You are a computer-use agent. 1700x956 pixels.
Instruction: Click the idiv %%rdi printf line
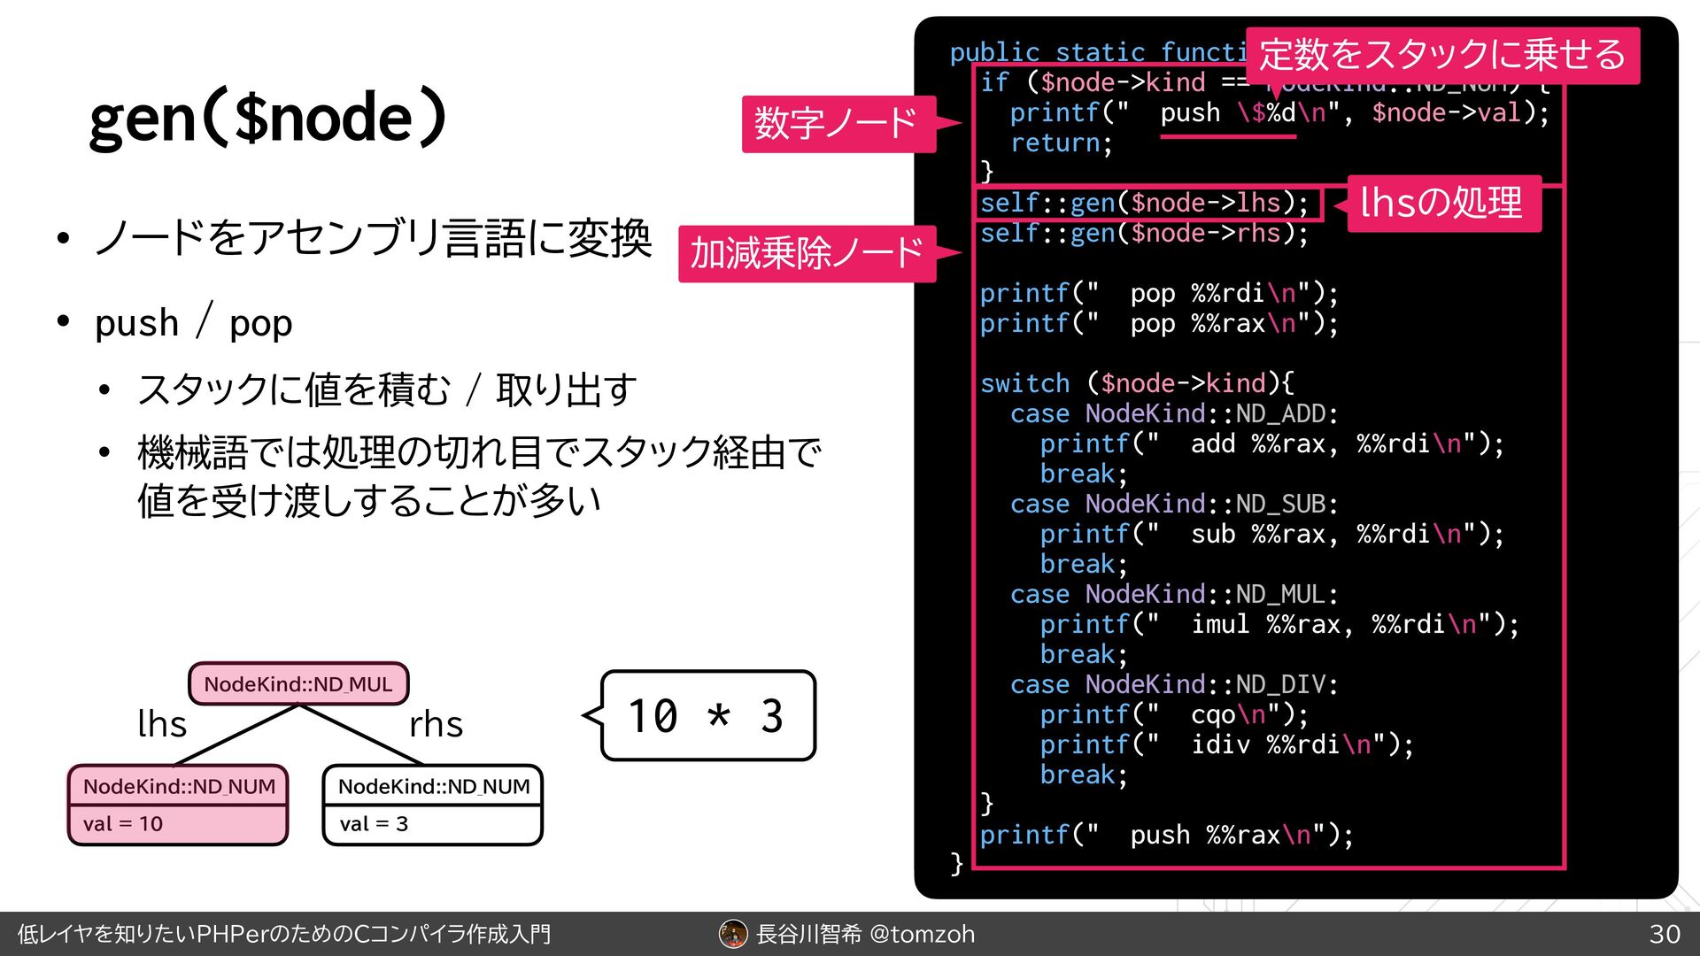tap(1225, 744)
